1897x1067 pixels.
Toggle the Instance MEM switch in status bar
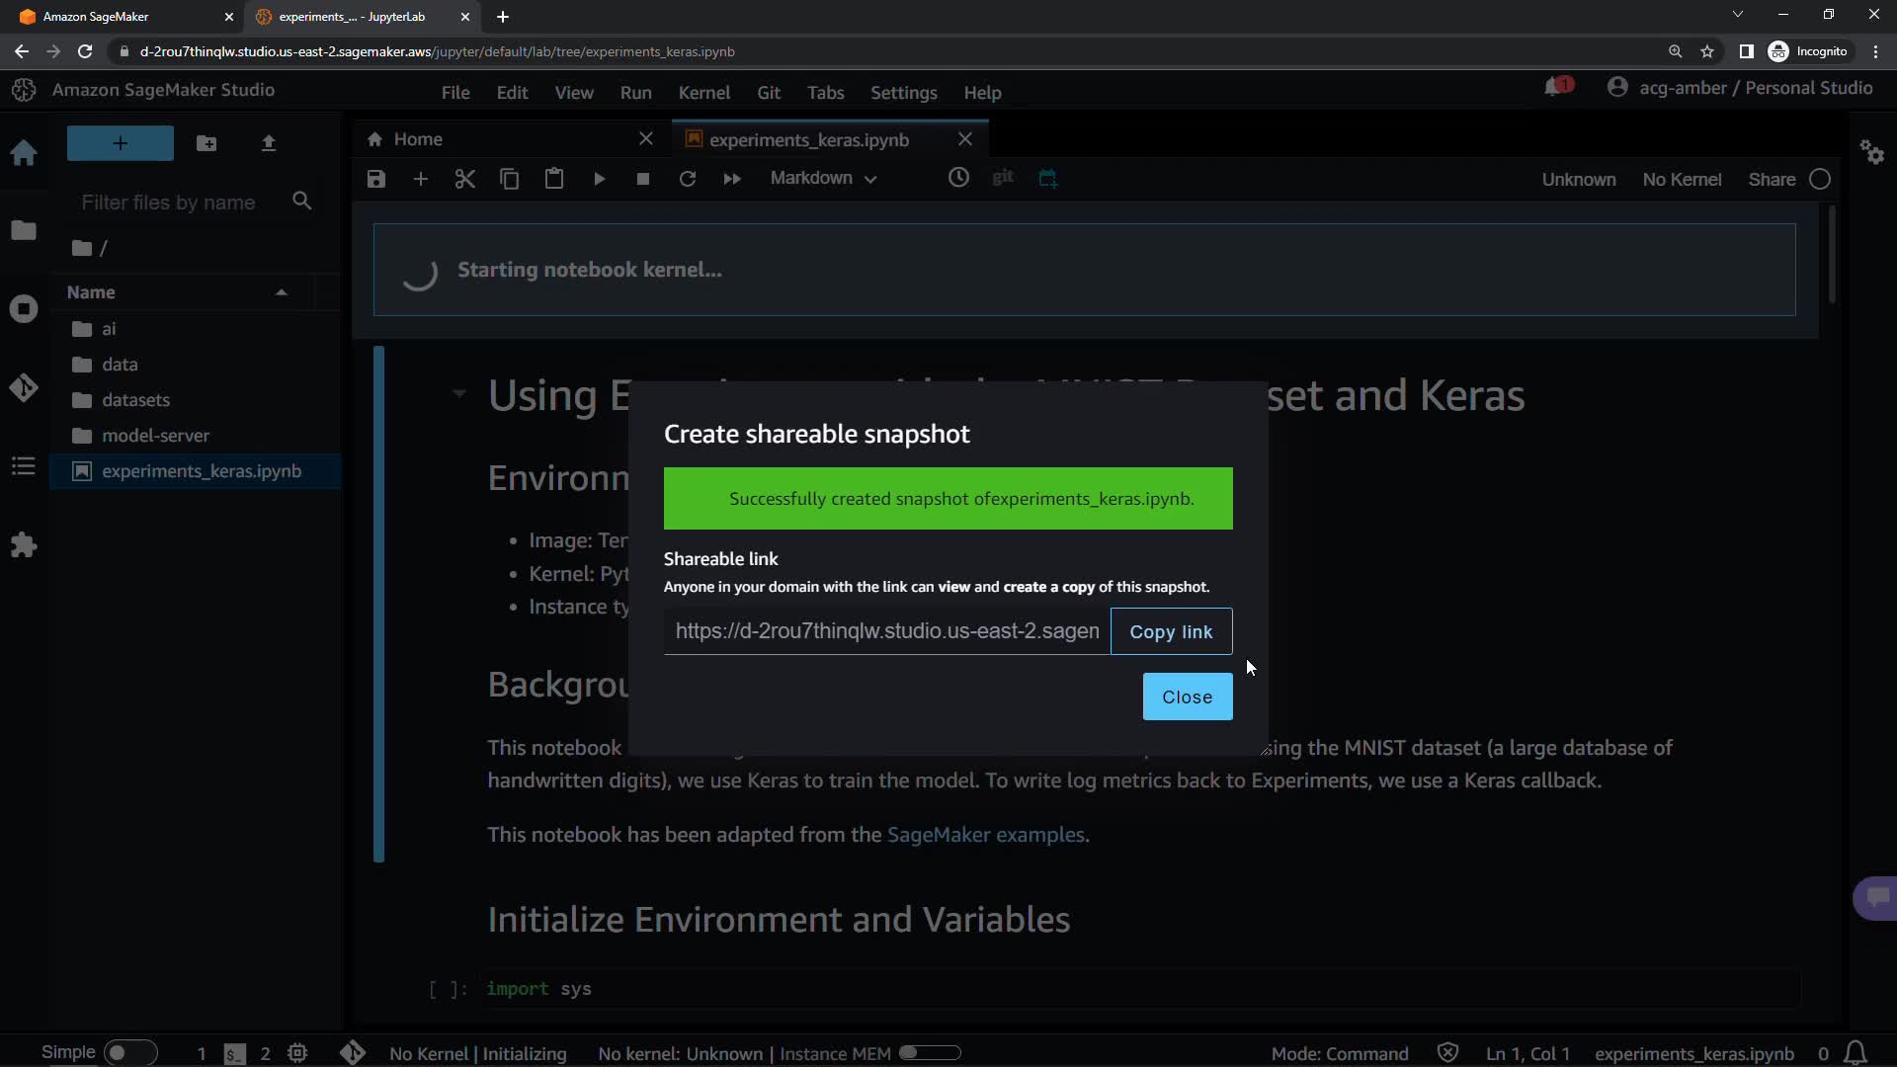(930, 1053)
